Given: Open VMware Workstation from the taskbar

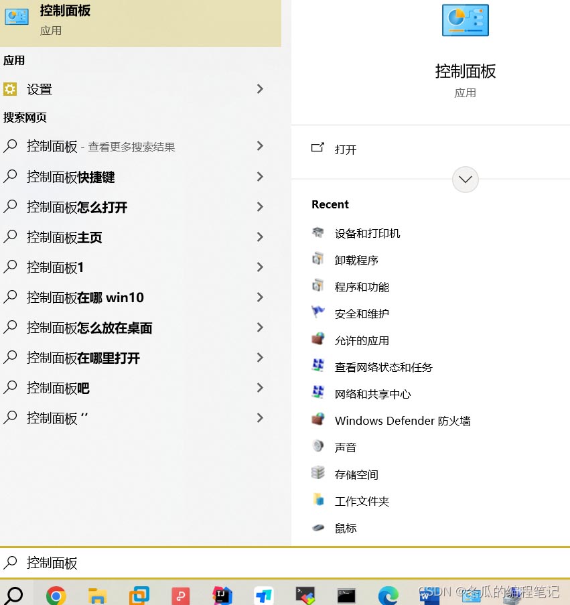Looking at the screenshot, I should tap(139, 596).
